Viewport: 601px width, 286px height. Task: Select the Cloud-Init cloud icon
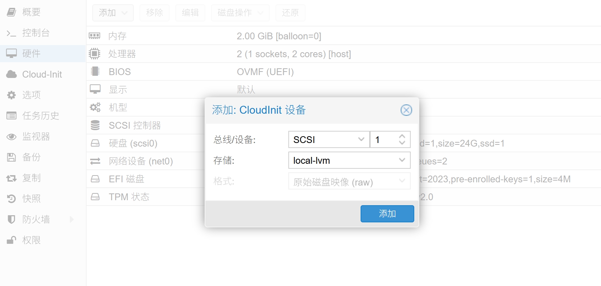click(11, 74)
